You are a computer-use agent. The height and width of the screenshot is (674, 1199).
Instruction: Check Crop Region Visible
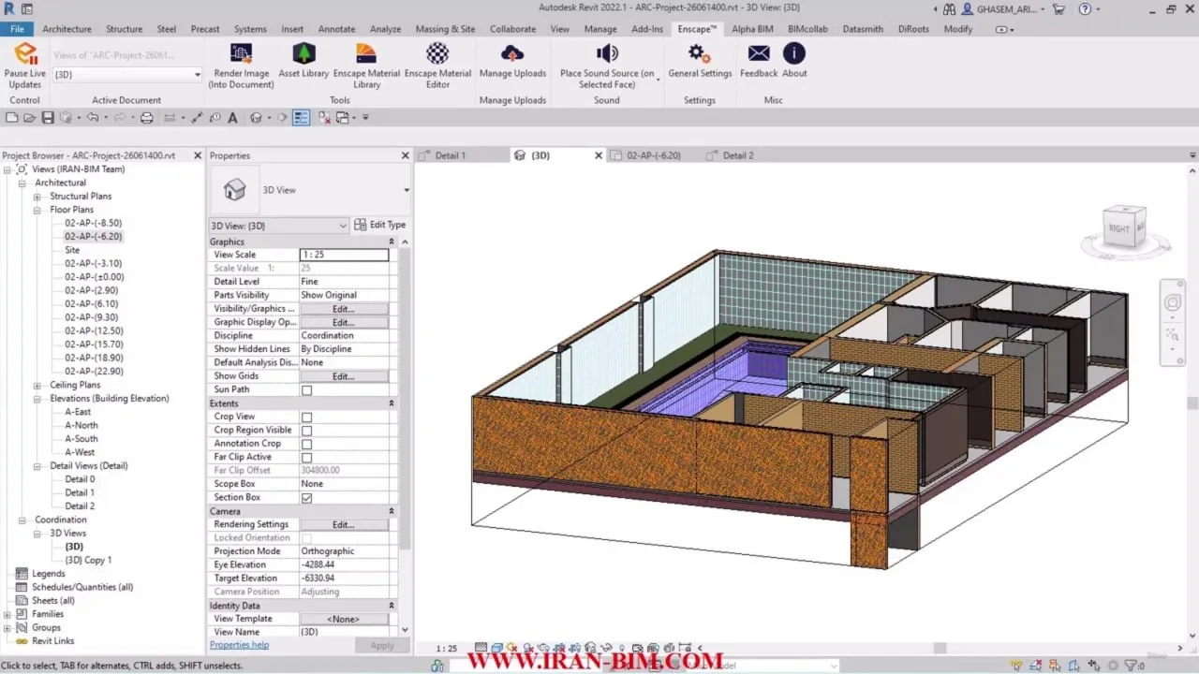click(x=306, y=431)
